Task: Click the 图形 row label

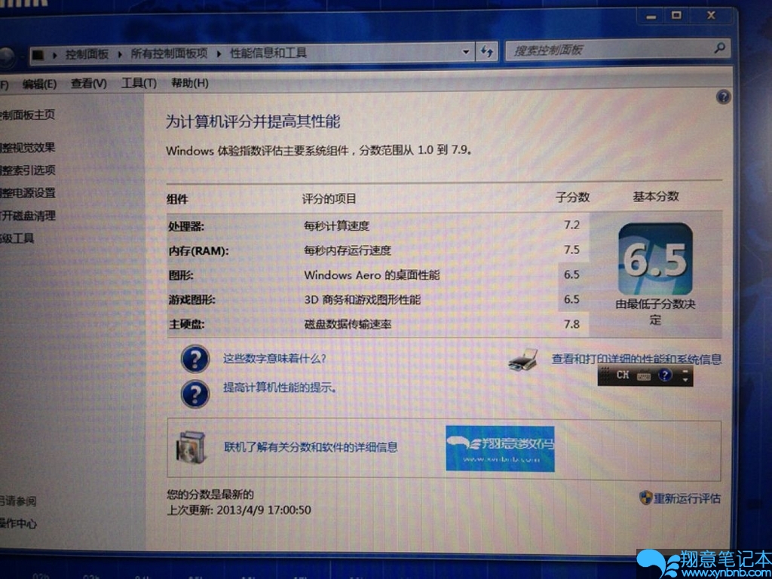Action: coord(181,275)
